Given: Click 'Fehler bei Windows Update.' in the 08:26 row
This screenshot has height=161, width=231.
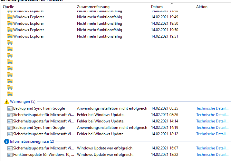Looking at the screenshot, I should (x=101, y=115).
